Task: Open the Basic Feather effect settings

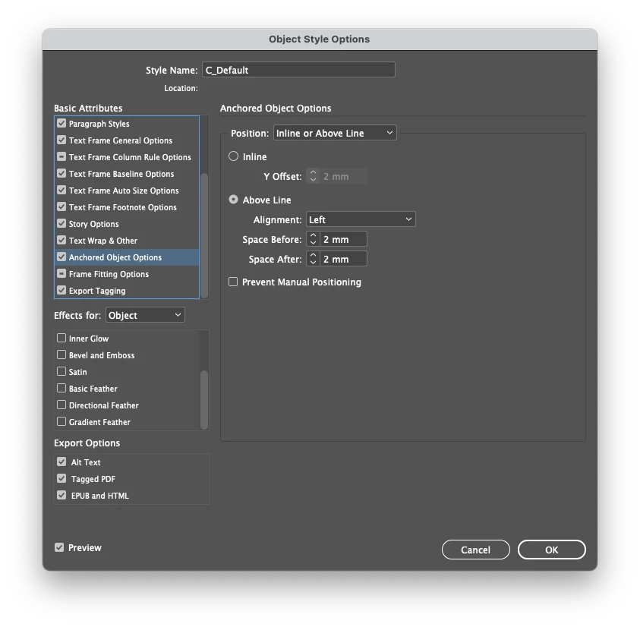Action: 93,389
